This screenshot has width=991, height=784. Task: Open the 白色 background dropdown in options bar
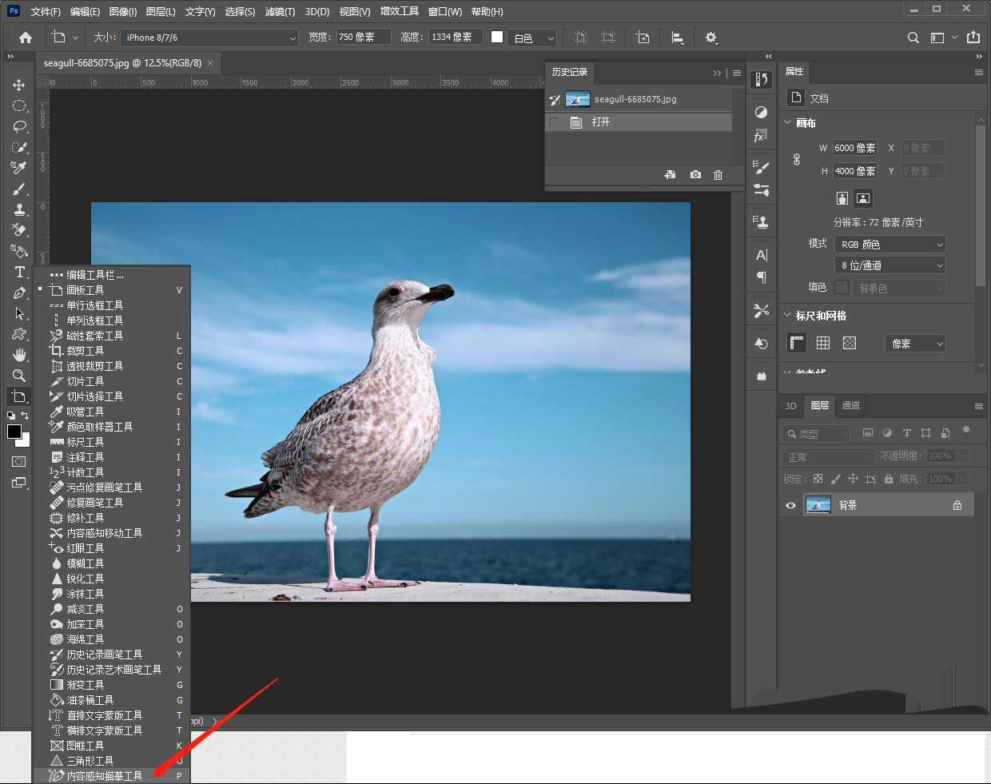[533, 38]
